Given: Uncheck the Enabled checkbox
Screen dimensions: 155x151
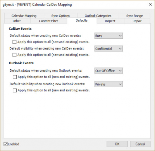Looking at the screenshot, I should pyautogui.click(x=5, y=144).
